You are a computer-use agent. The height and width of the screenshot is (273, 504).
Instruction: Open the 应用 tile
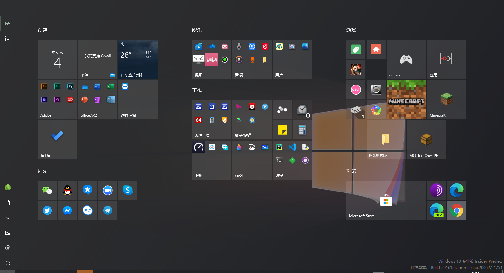[x=447, y=59]
